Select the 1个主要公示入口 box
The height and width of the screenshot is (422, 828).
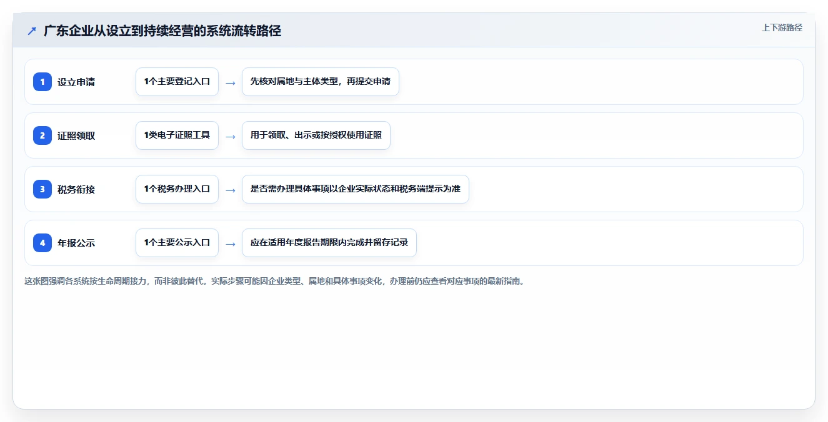(x=177, y=243)
